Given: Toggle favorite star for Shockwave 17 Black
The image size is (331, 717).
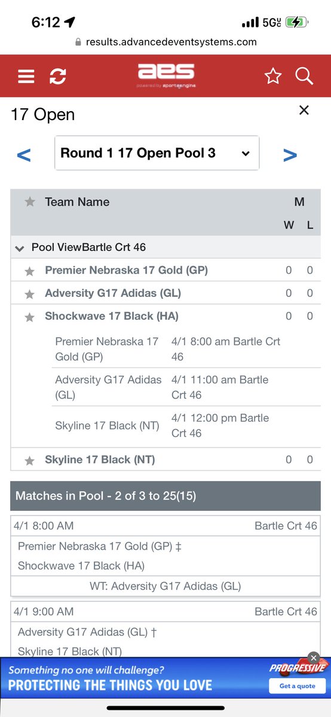Looking at the screenshot, I should pos(29,317).
